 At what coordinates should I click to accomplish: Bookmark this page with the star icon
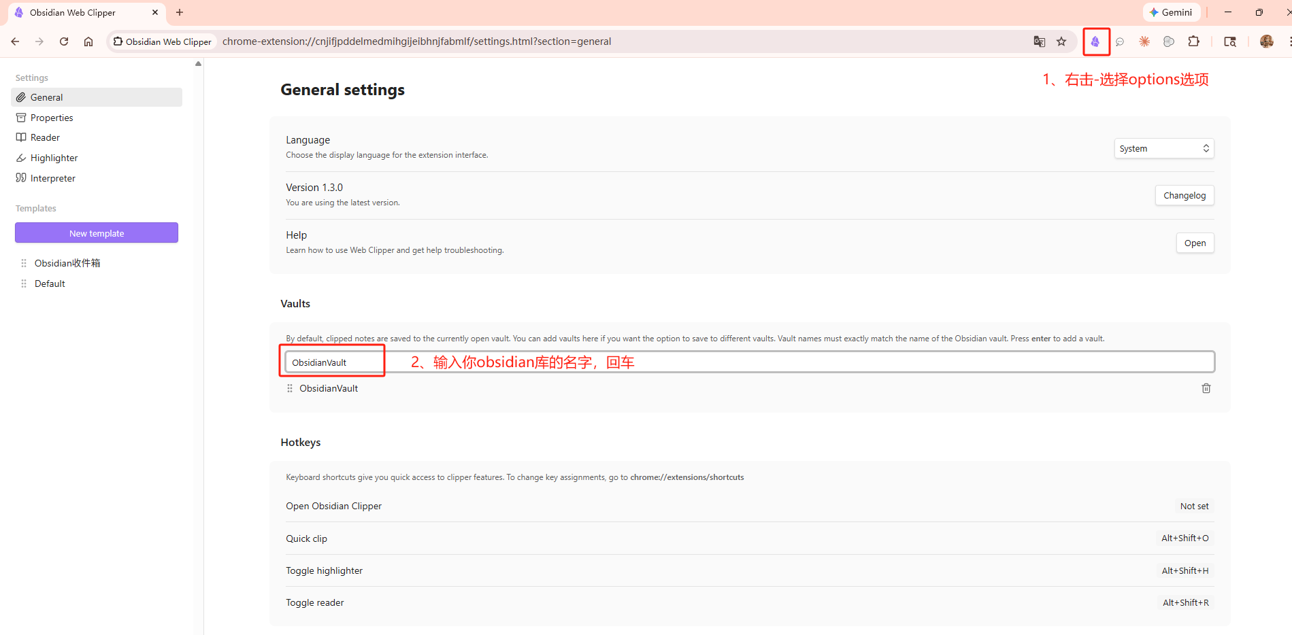(x=1061, y=41)
